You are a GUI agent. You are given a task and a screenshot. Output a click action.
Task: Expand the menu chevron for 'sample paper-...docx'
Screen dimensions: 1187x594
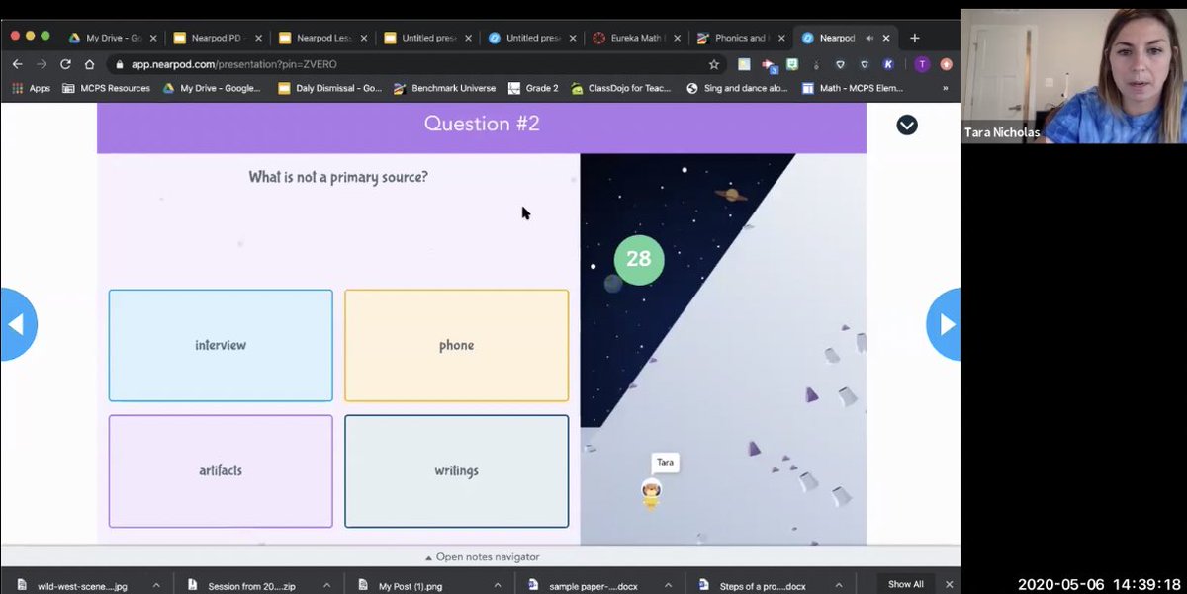point(668,585)
